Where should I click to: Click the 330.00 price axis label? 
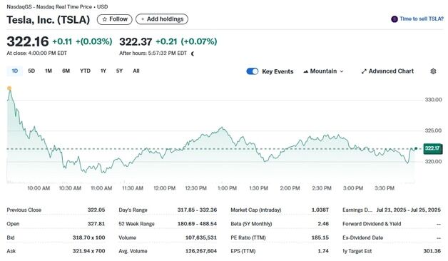click(x=434, y=100)
